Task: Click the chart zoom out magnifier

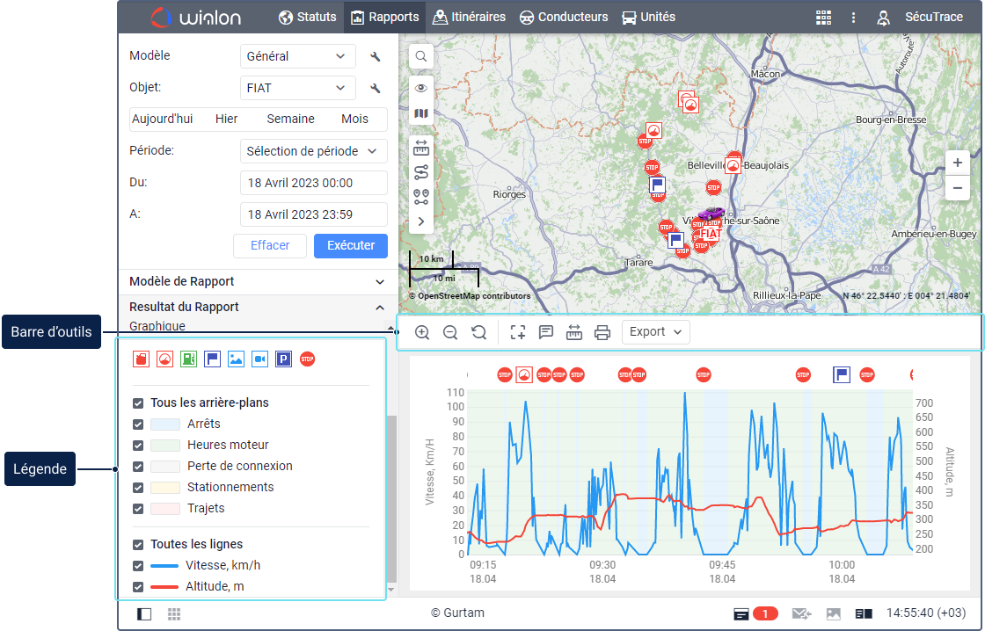Action: coord(449,332)
